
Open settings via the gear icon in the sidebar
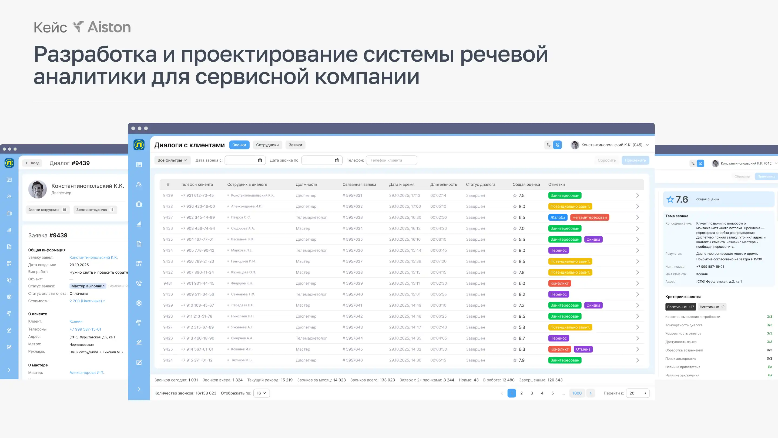139,303
